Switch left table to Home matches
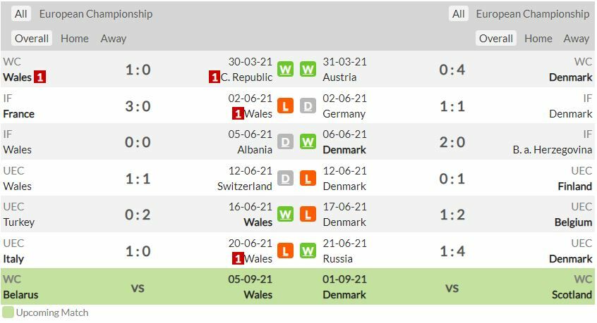This screenshot has height=323, width=597. (75, 39)
